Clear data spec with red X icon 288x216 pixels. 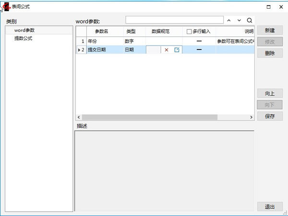(x=167, y=50)
